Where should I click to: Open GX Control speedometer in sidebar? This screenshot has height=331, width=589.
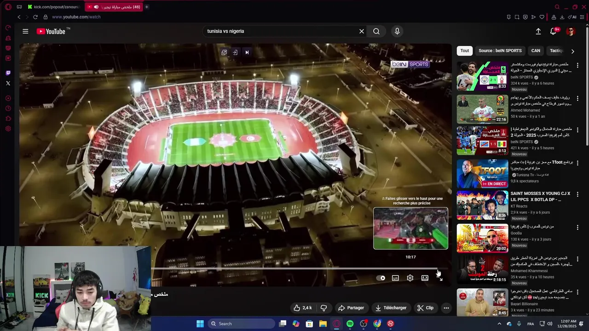[x=8, y=28]
